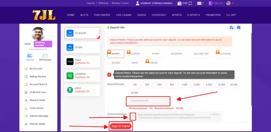271x132 pixels.
Task: Pick the 5,000 deposit amount
Action: pyautogui.click(x=209, y=85)
